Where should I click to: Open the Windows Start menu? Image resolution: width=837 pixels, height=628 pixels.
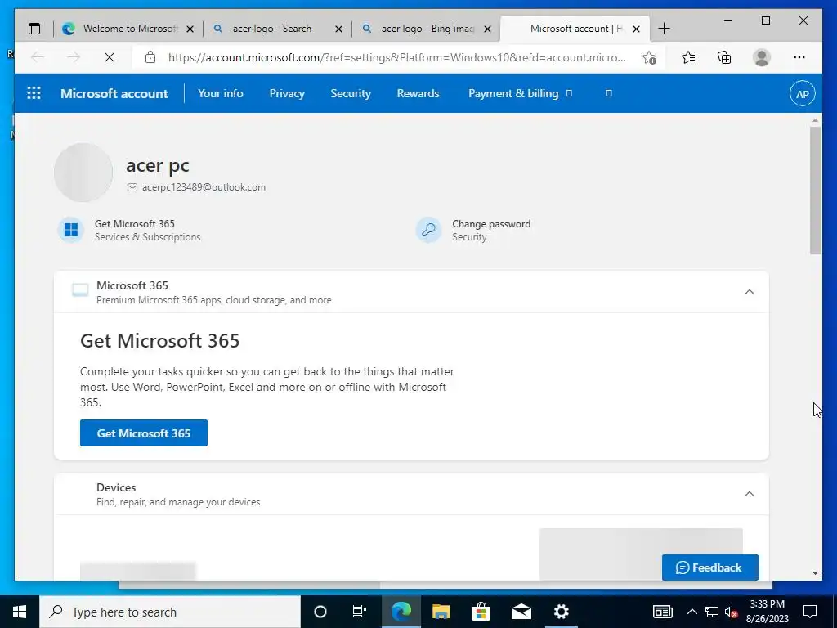point(20,612)
